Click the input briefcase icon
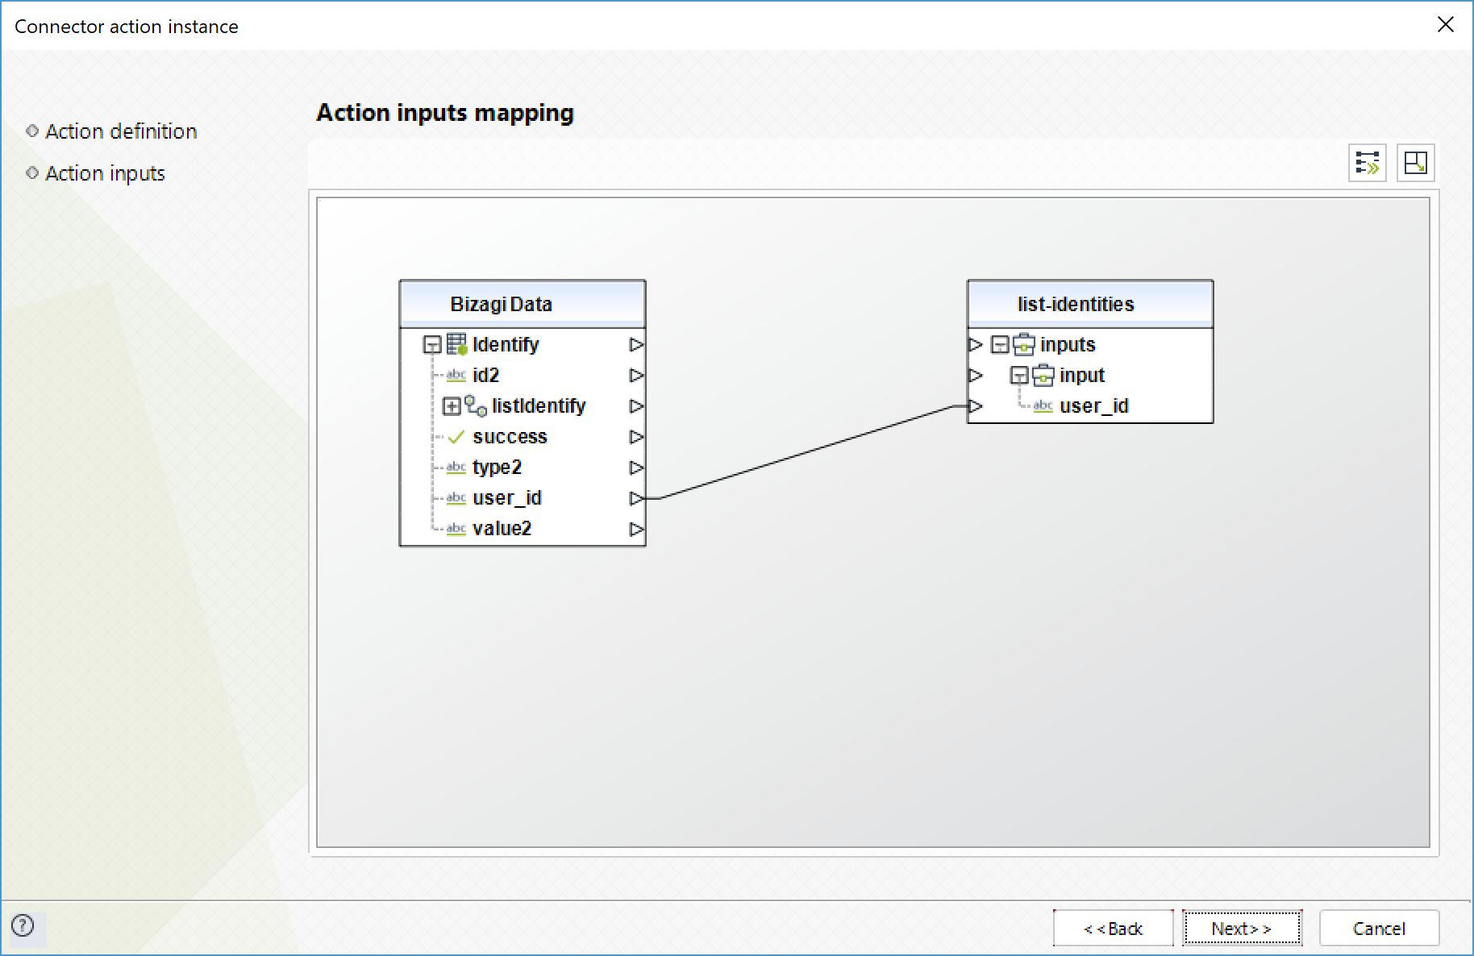This screenshot has width=1474, height=956. point(1043,376)
